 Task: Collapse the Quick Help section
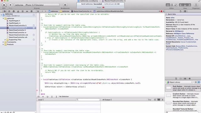[x=166, y=14]
